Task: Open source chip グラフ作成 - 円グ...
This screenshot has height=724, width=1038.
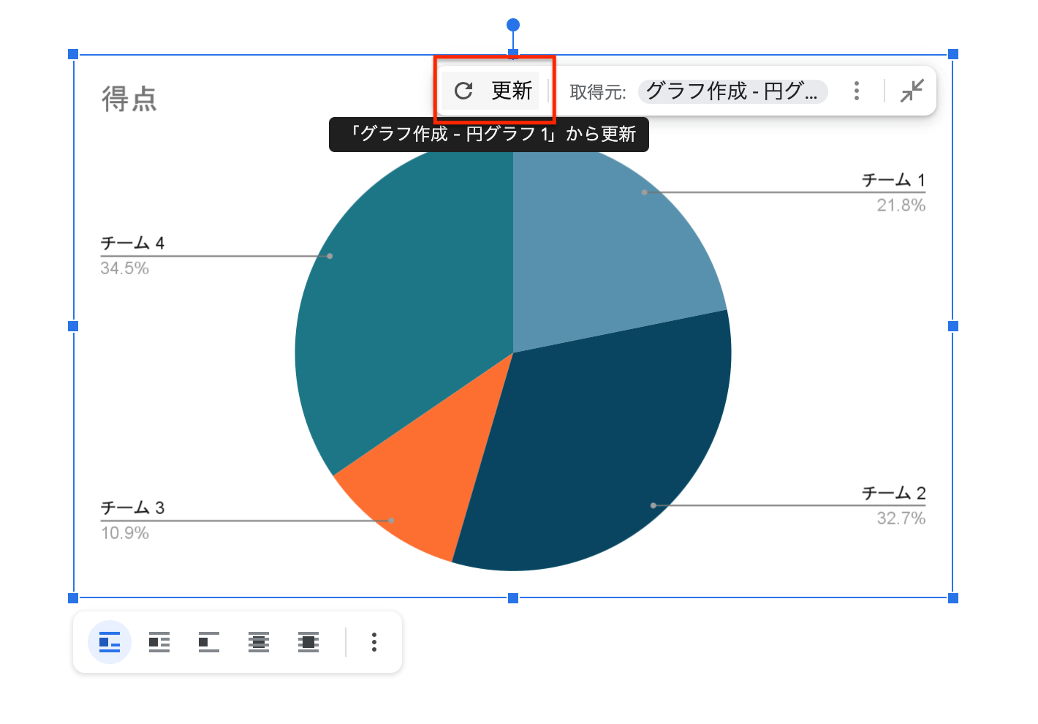Action: click(732, 91)
